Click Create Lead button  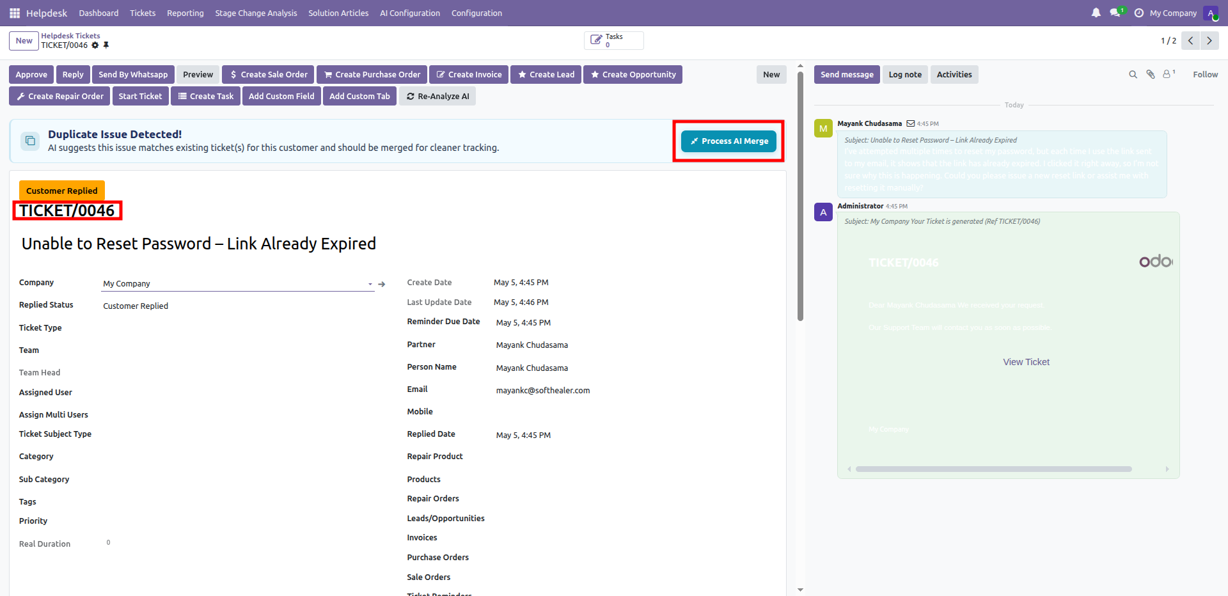546,75
